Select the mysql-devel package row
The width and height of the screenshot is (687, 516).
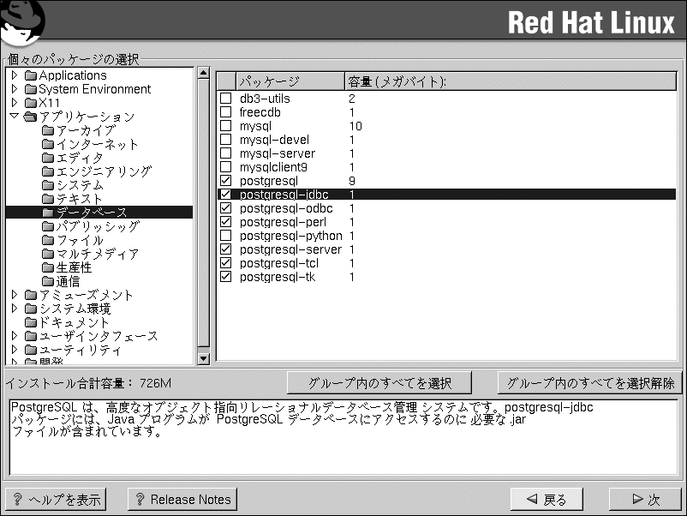(274, 140)
